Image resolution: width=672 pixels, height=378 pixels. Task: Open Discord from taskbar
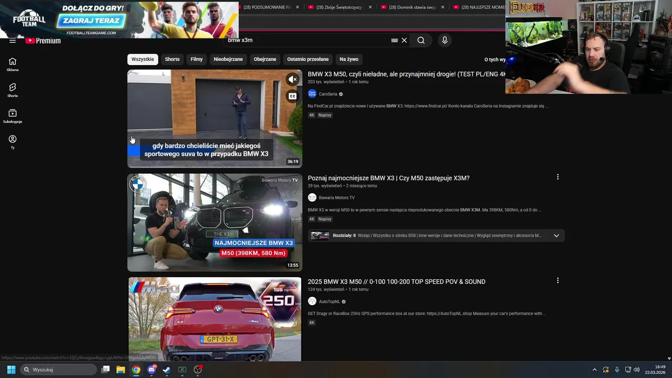coord(152,370)
